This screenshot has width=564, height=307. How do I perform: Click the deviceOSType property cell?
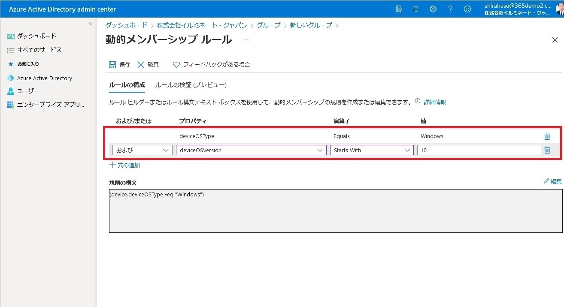point(197,136)
